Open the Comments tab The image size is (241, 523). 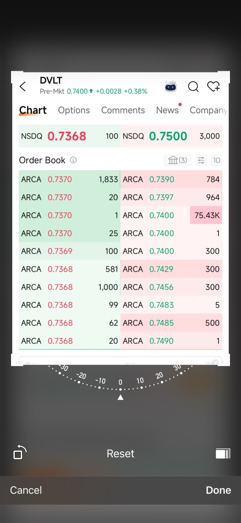[123, 110]
